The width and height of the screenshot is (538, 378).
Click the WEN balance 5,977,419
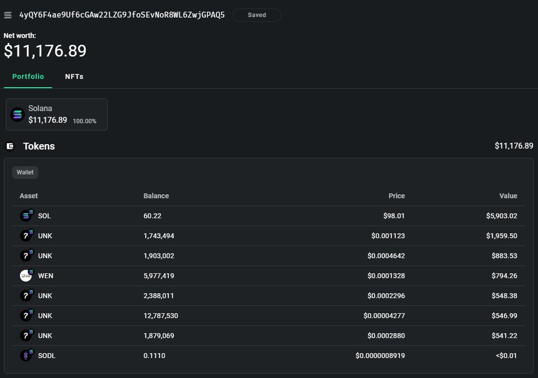(159, 276)
